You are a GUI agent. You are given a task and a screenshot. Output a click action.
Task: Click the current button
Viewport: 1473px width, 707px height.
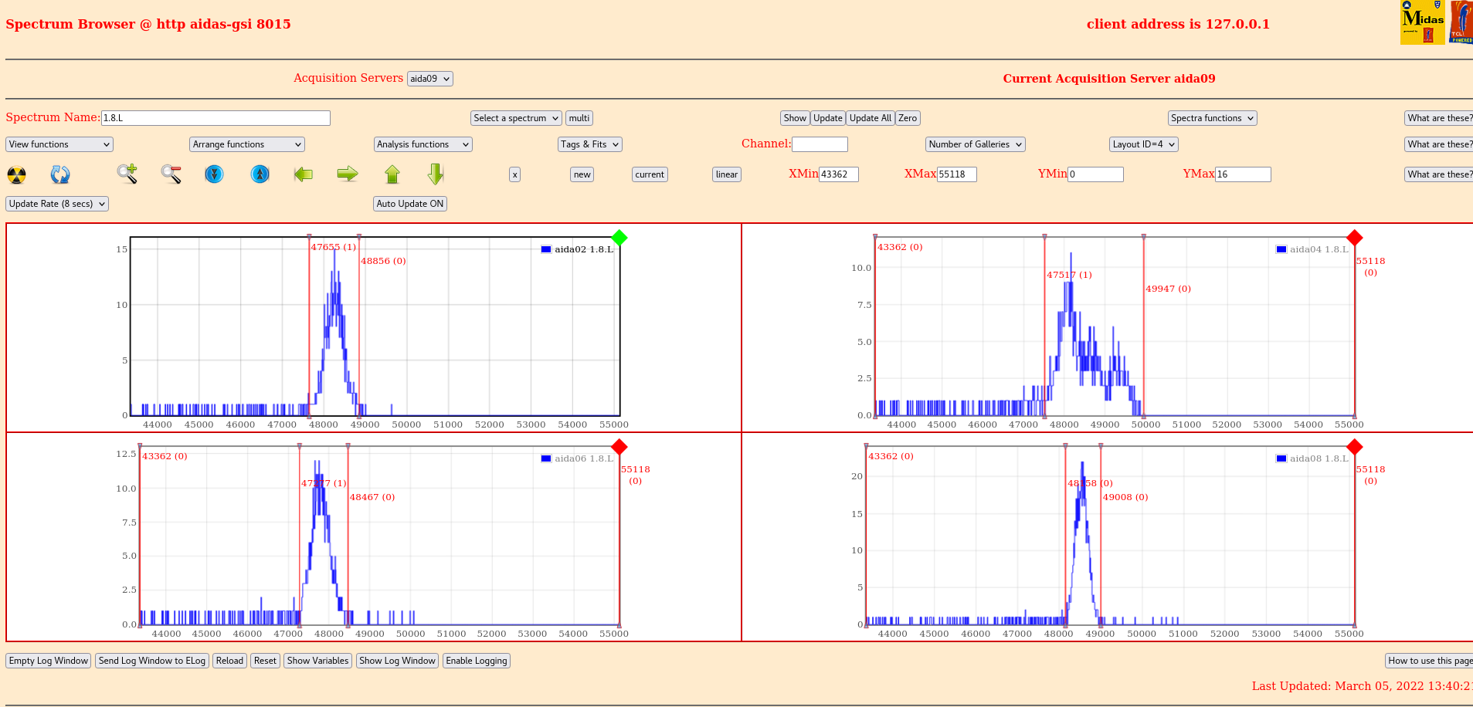pyautogui.click(x=650, y=174)
